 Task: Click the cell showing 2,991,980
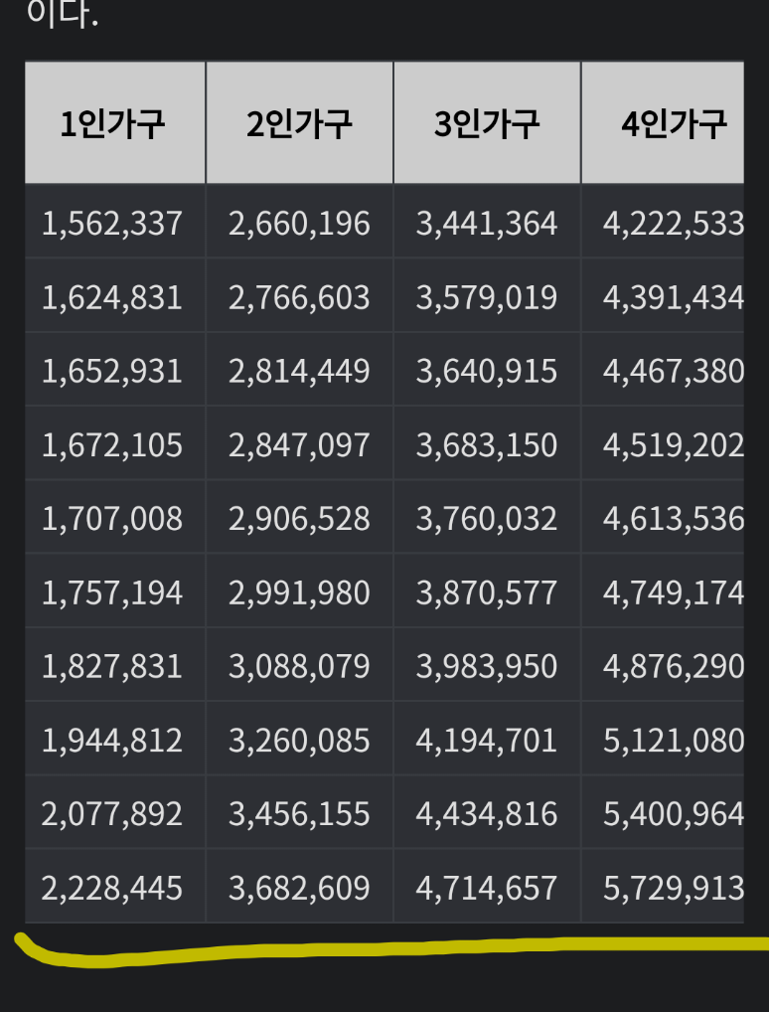coord(299,590)
